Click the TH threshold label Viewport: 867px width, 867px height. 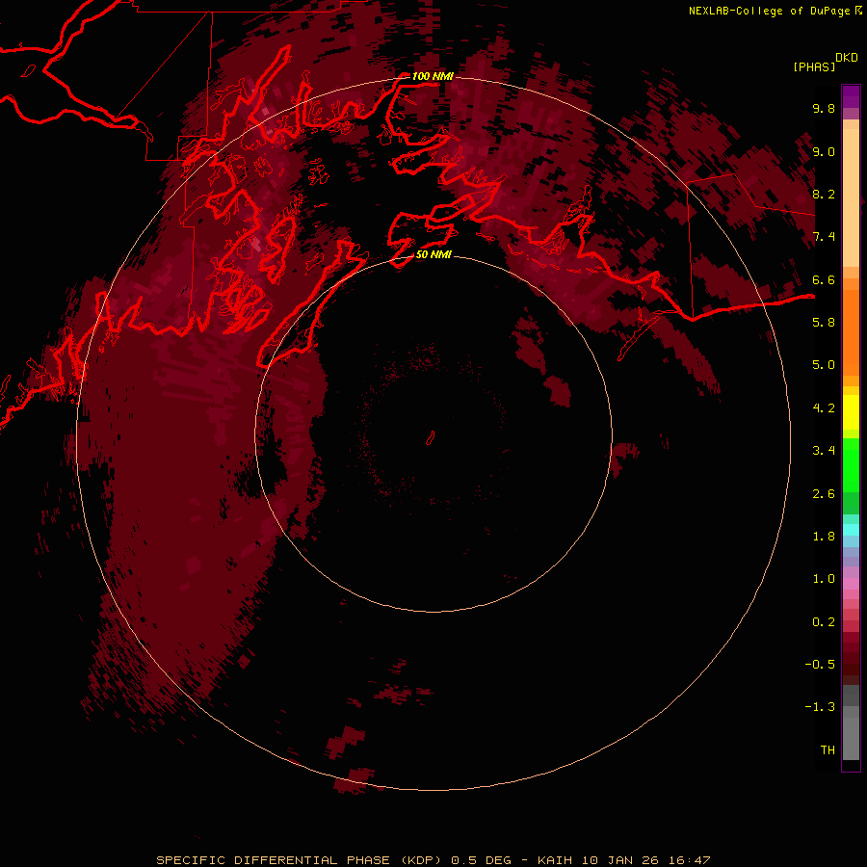tap(828, 750)
